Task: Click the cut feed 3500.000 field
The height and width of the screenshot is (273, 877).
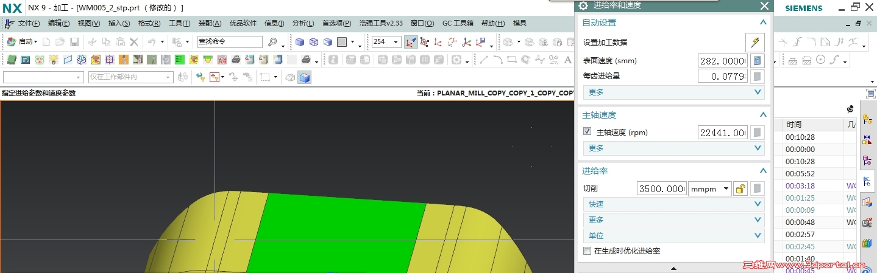Action: [662, 188]
